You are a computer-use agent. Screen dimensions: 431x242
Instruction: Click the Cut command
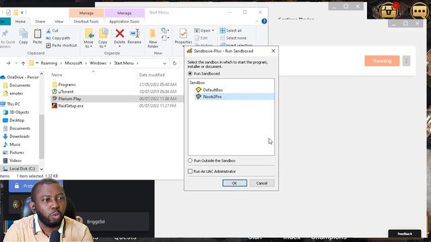click(53, 30)
